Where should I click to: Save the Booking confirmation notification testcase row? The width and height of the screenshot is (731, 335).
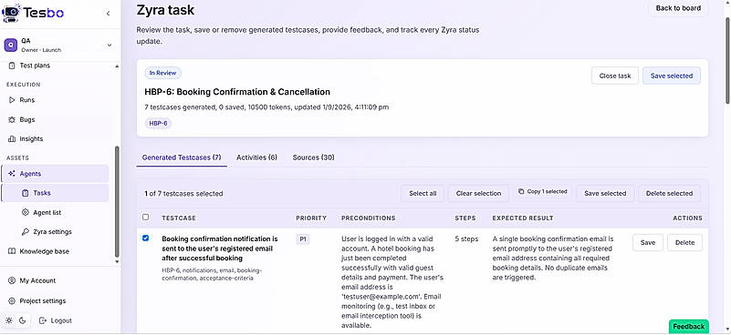pos(648,242)
